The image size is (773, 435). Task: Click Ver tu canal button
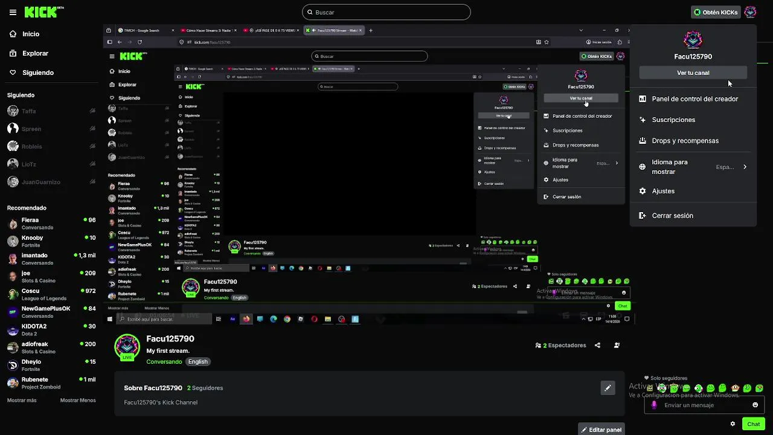pos(693,72)
